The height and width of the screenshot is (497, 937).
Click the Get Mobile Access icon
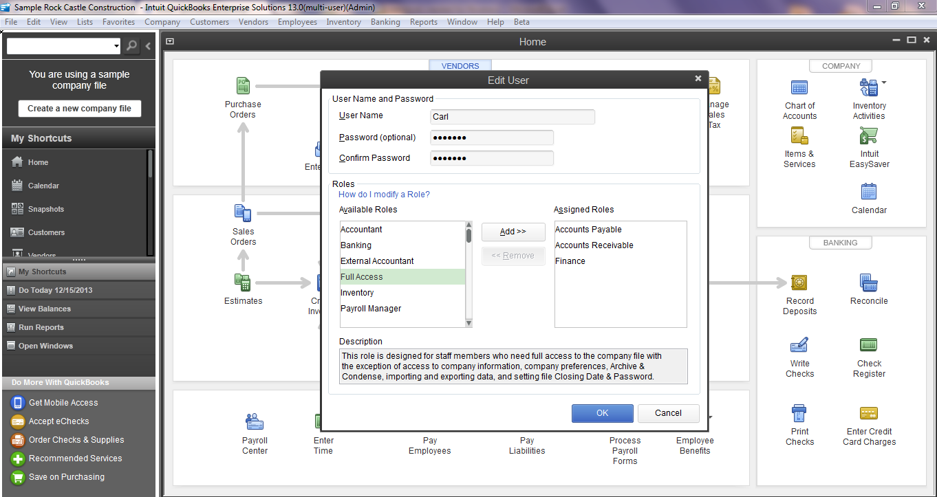coord(18,403)
